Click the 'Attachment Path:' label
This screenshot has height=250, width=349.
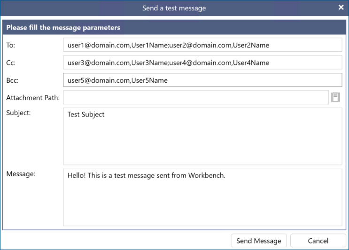33,98
